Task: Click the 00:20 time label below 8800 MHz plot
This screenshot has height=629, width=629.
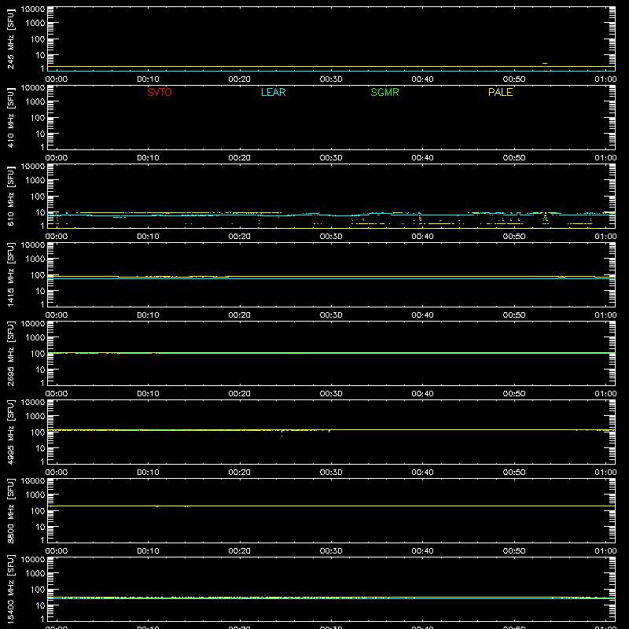Action: point(240,551)
